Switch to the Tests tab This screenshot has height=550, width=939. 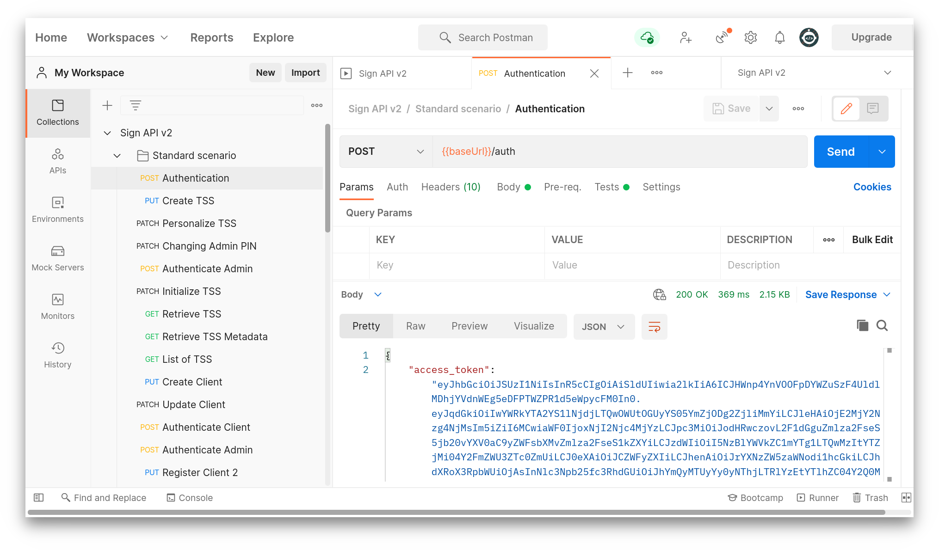[612, 187]
